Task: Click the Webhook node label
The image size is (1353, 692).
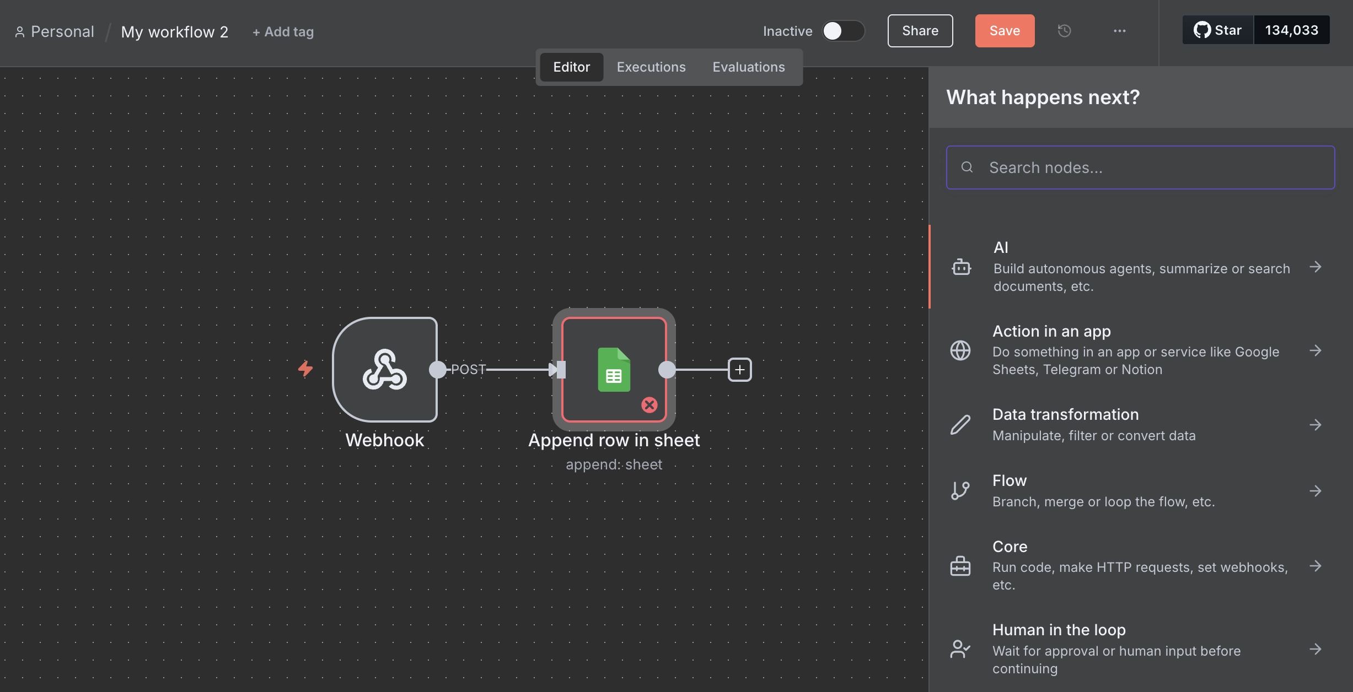Action: [x=385, y=440]
